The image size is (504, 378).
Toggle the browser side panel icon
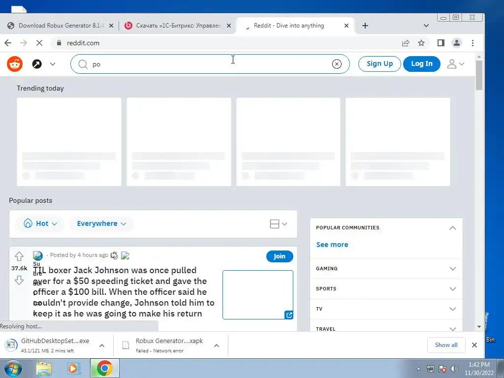[441, 43]
